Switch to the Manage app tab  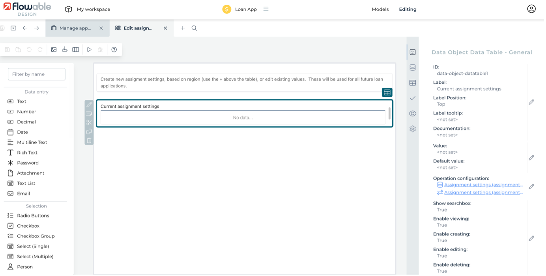pos(75,28)
